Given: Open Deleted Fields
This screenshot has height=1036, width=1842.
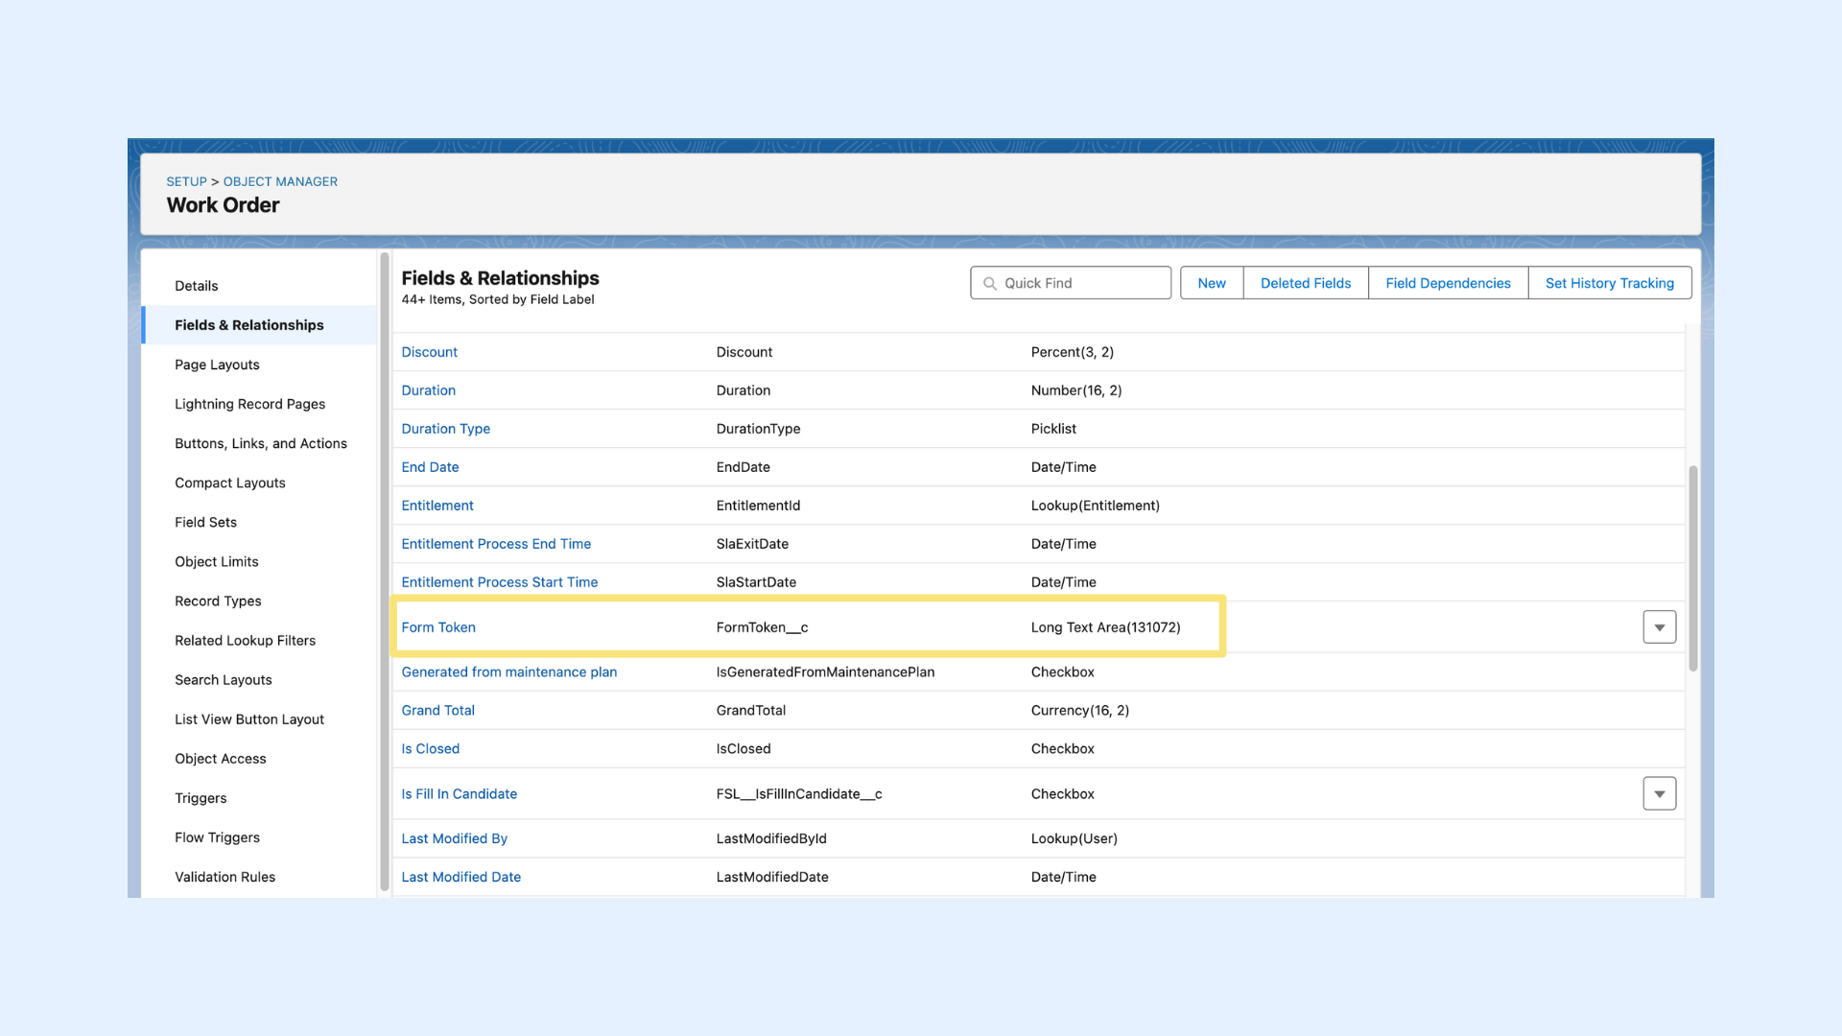Looking at the screenshot, I should click(x=1305, y=283).
